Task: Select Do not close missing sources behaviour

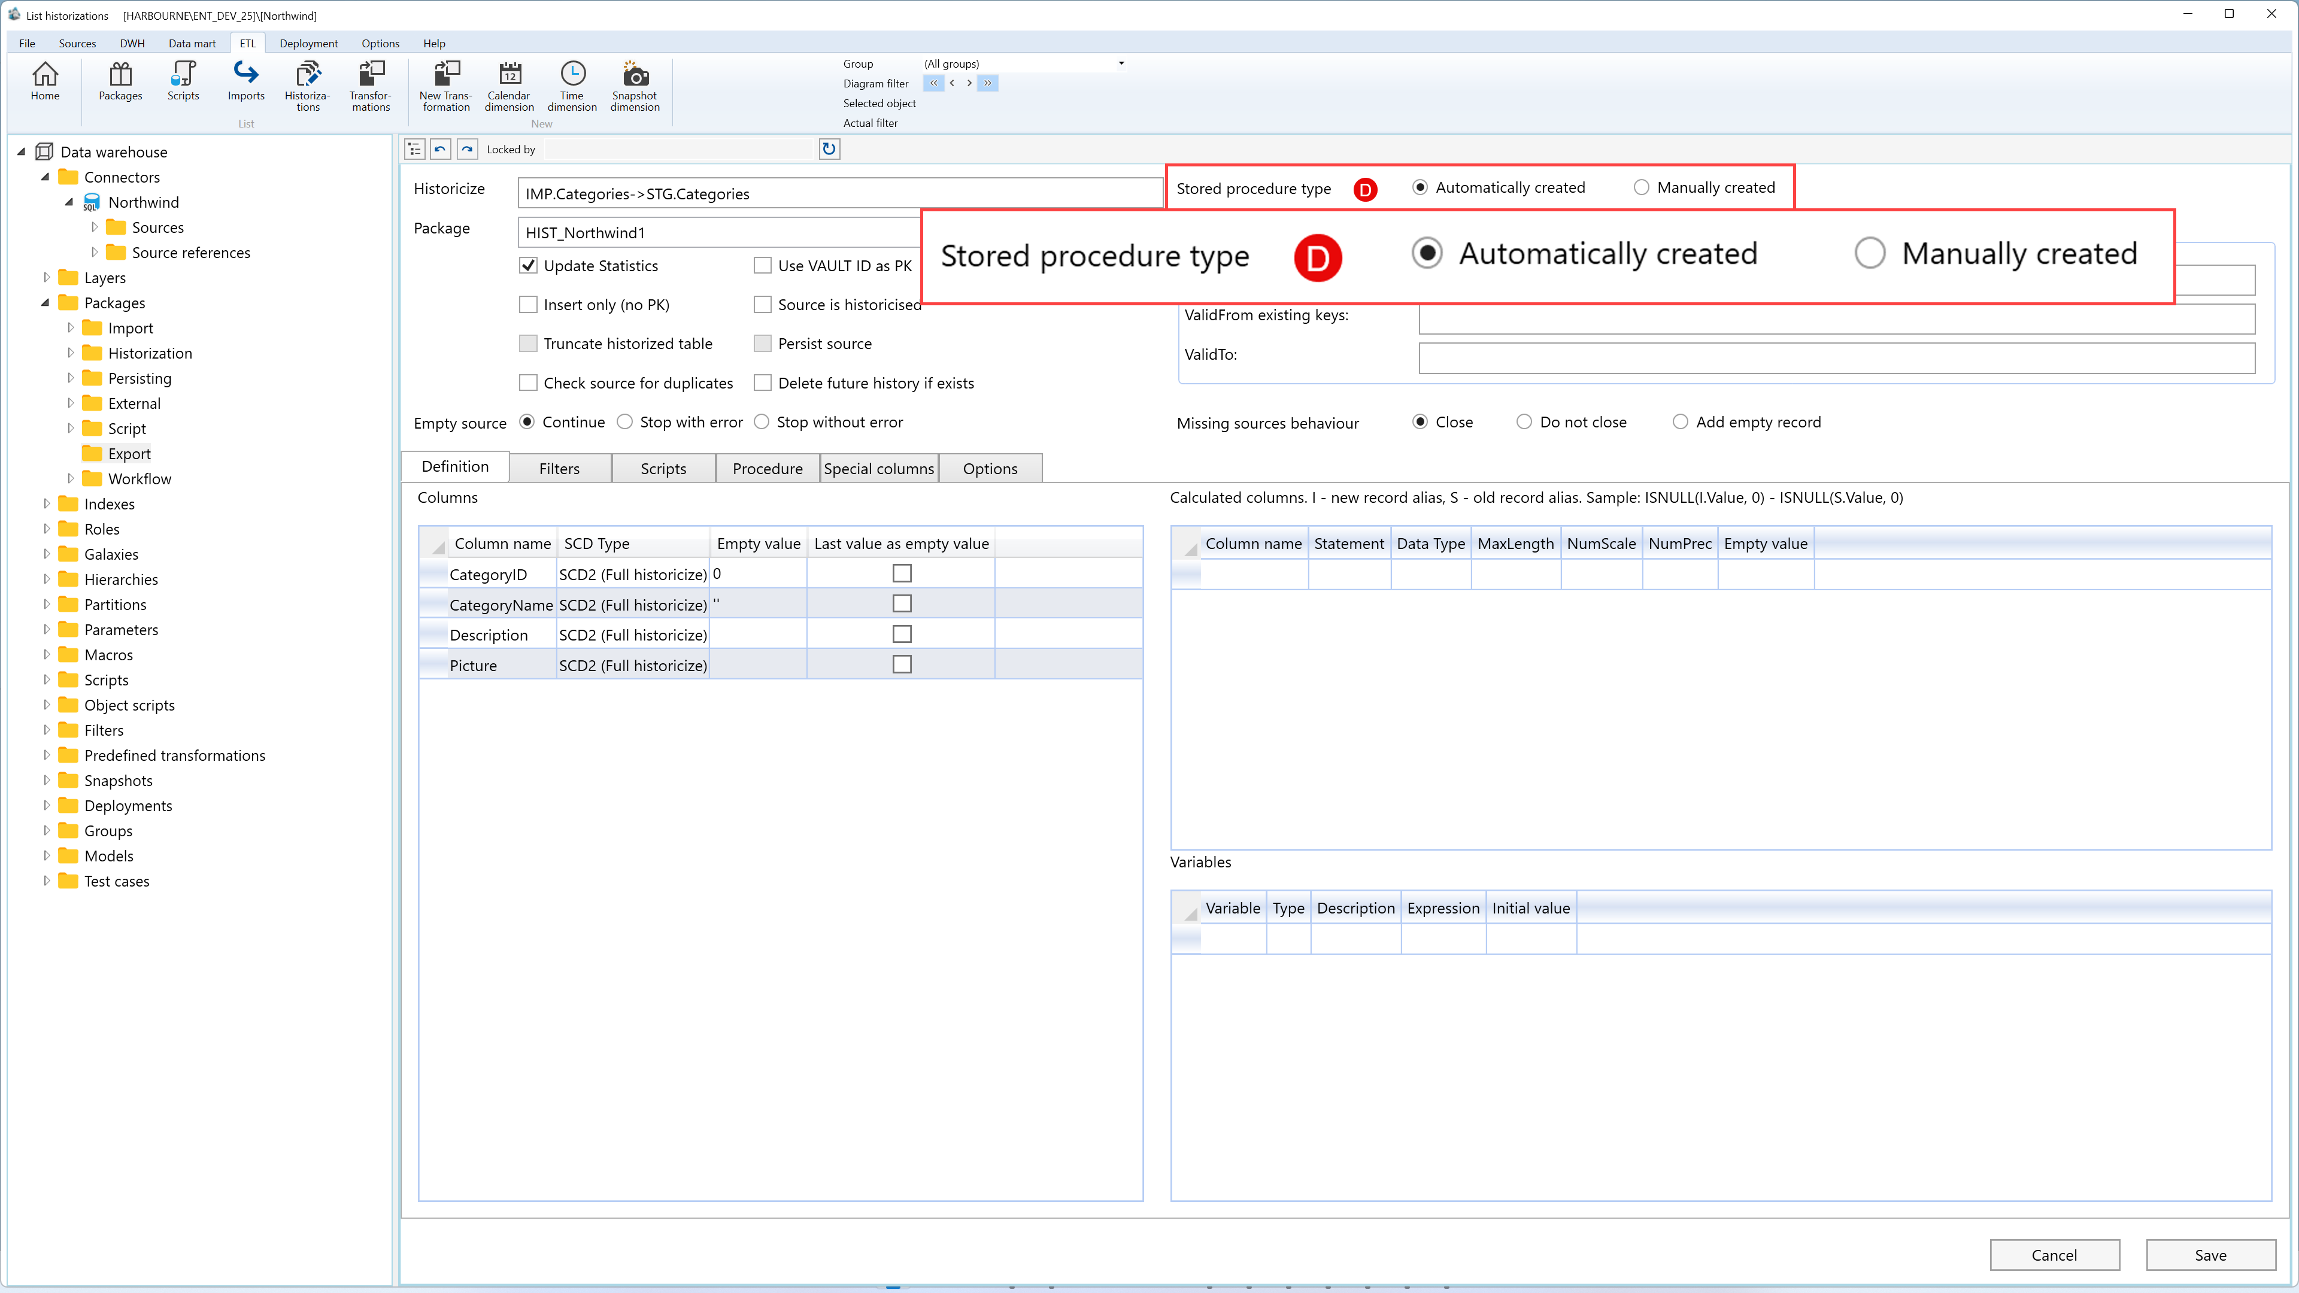Action: (x=1524, y=422)
